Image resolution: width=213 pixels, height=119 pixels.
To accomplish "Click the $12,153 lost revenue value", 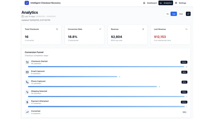I will (160, 37).
